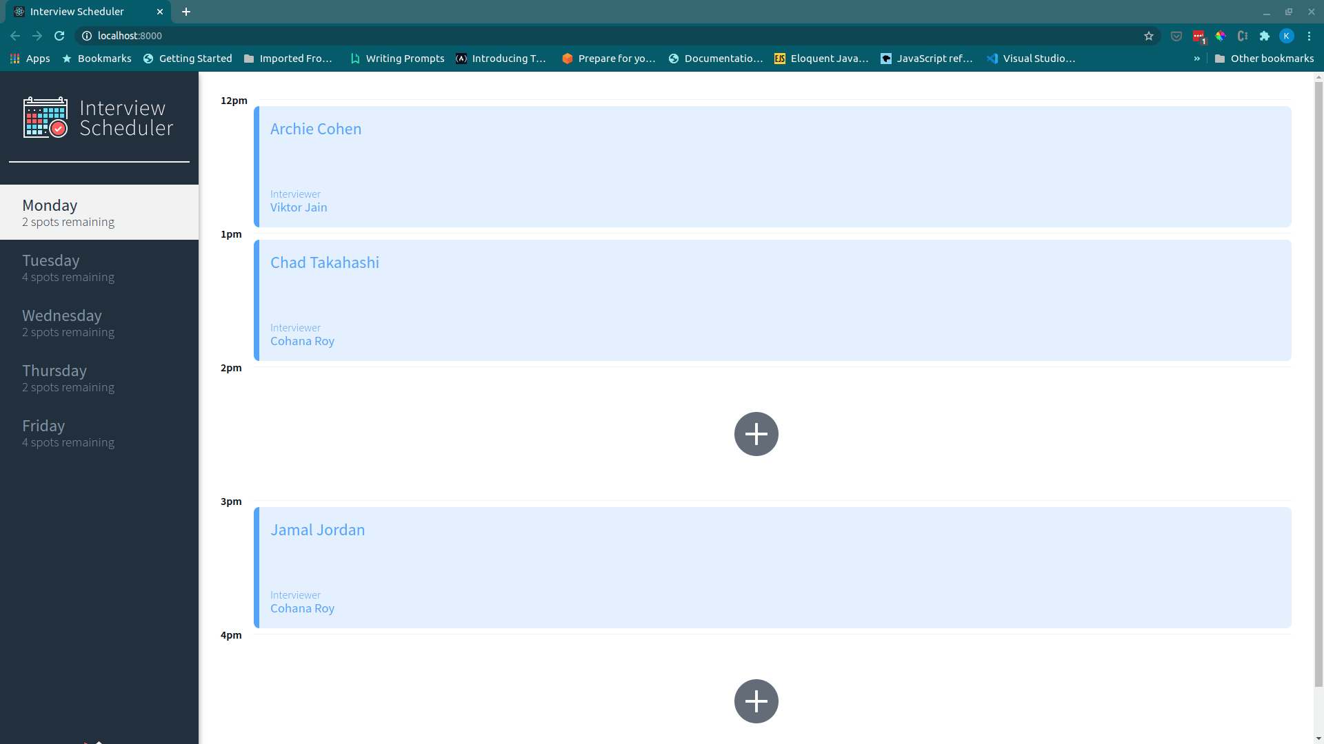
Task: Click the browser bookmarks star icon
Action: pos(1148,35)
